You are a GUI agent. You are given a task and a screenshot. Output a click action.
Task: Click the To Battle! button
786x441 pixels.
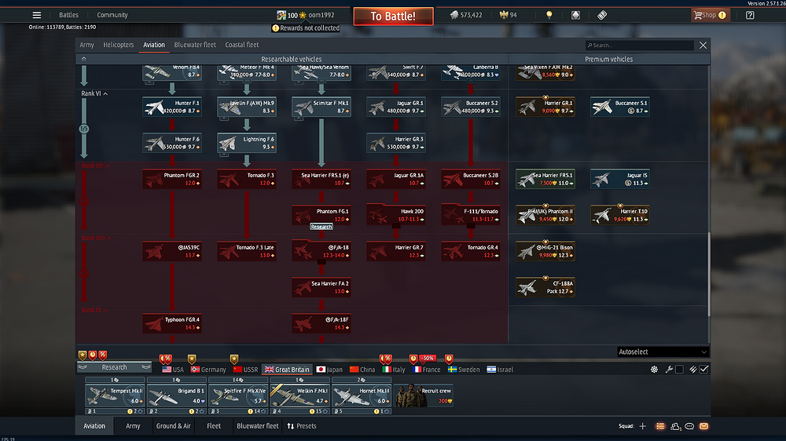393,16
